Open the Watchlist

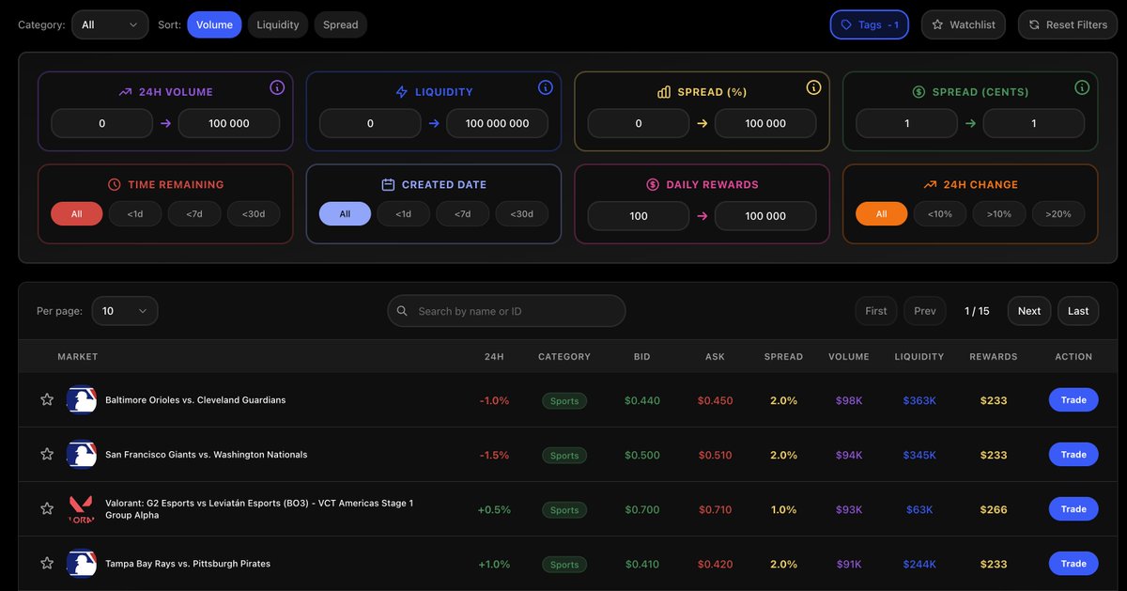click(964, 24)
